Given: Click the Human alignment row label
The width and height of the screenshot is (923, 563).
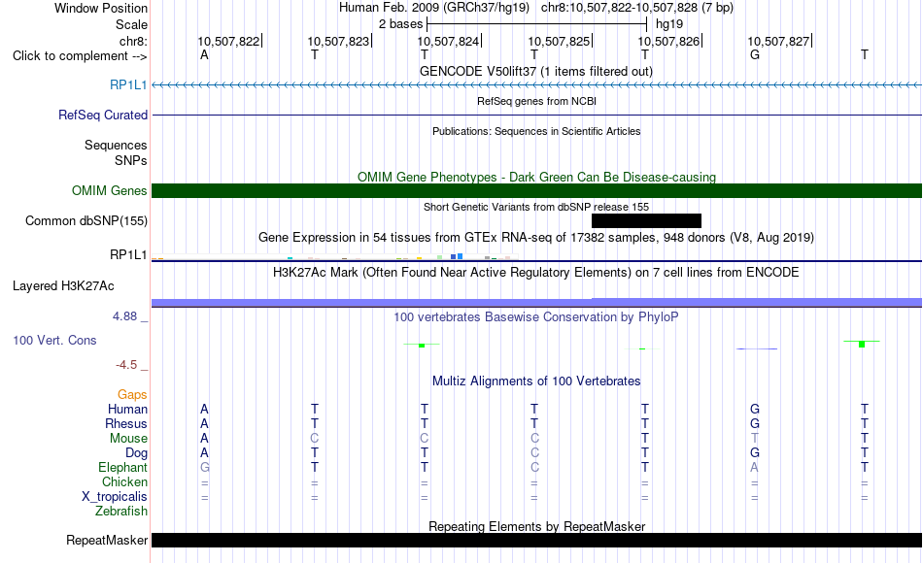Looking at the screenshot, I should tap(127, 410).
